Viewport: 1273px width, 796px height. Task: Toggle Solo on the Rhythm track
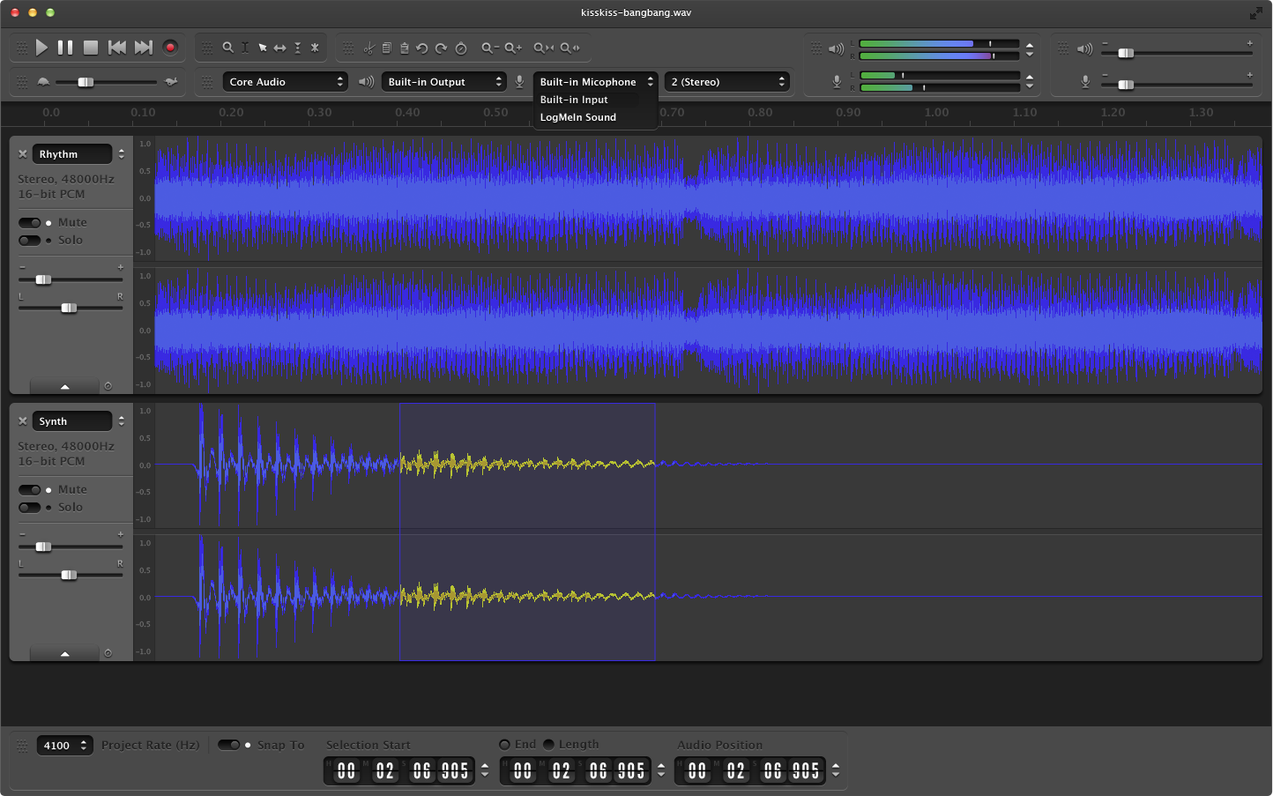(x=29, y=240)
